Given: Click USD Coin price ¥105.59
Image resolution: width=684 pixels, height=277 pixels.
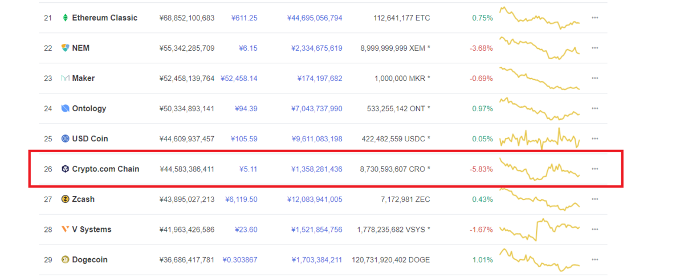Looking at the screenshot, I should click(244, 138).
